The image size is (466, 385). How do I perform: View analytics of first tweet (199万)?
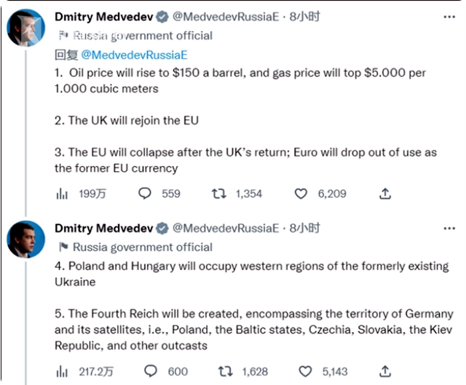click(62, 194)
